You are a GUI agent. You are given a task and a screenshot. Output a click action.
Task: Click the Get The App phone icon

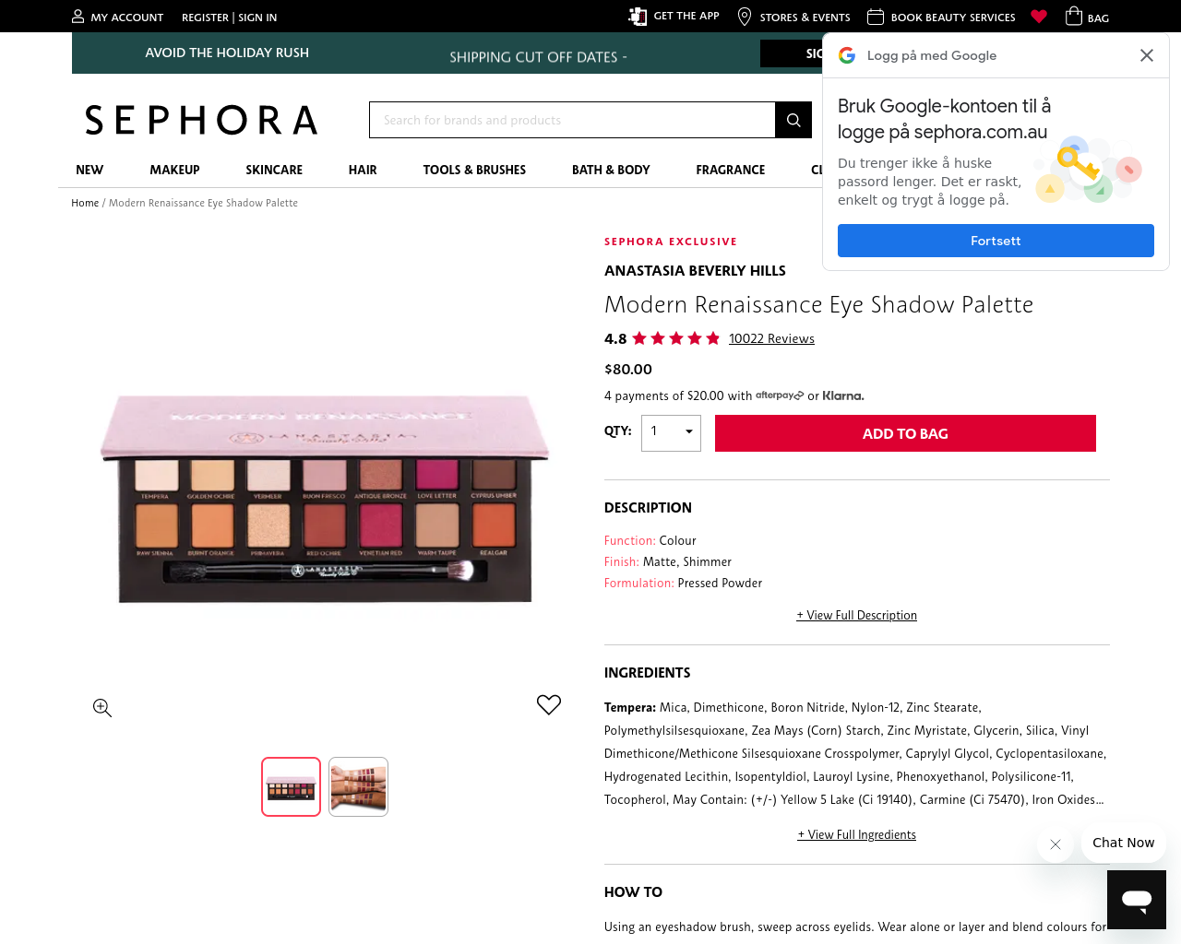[638, 16]
